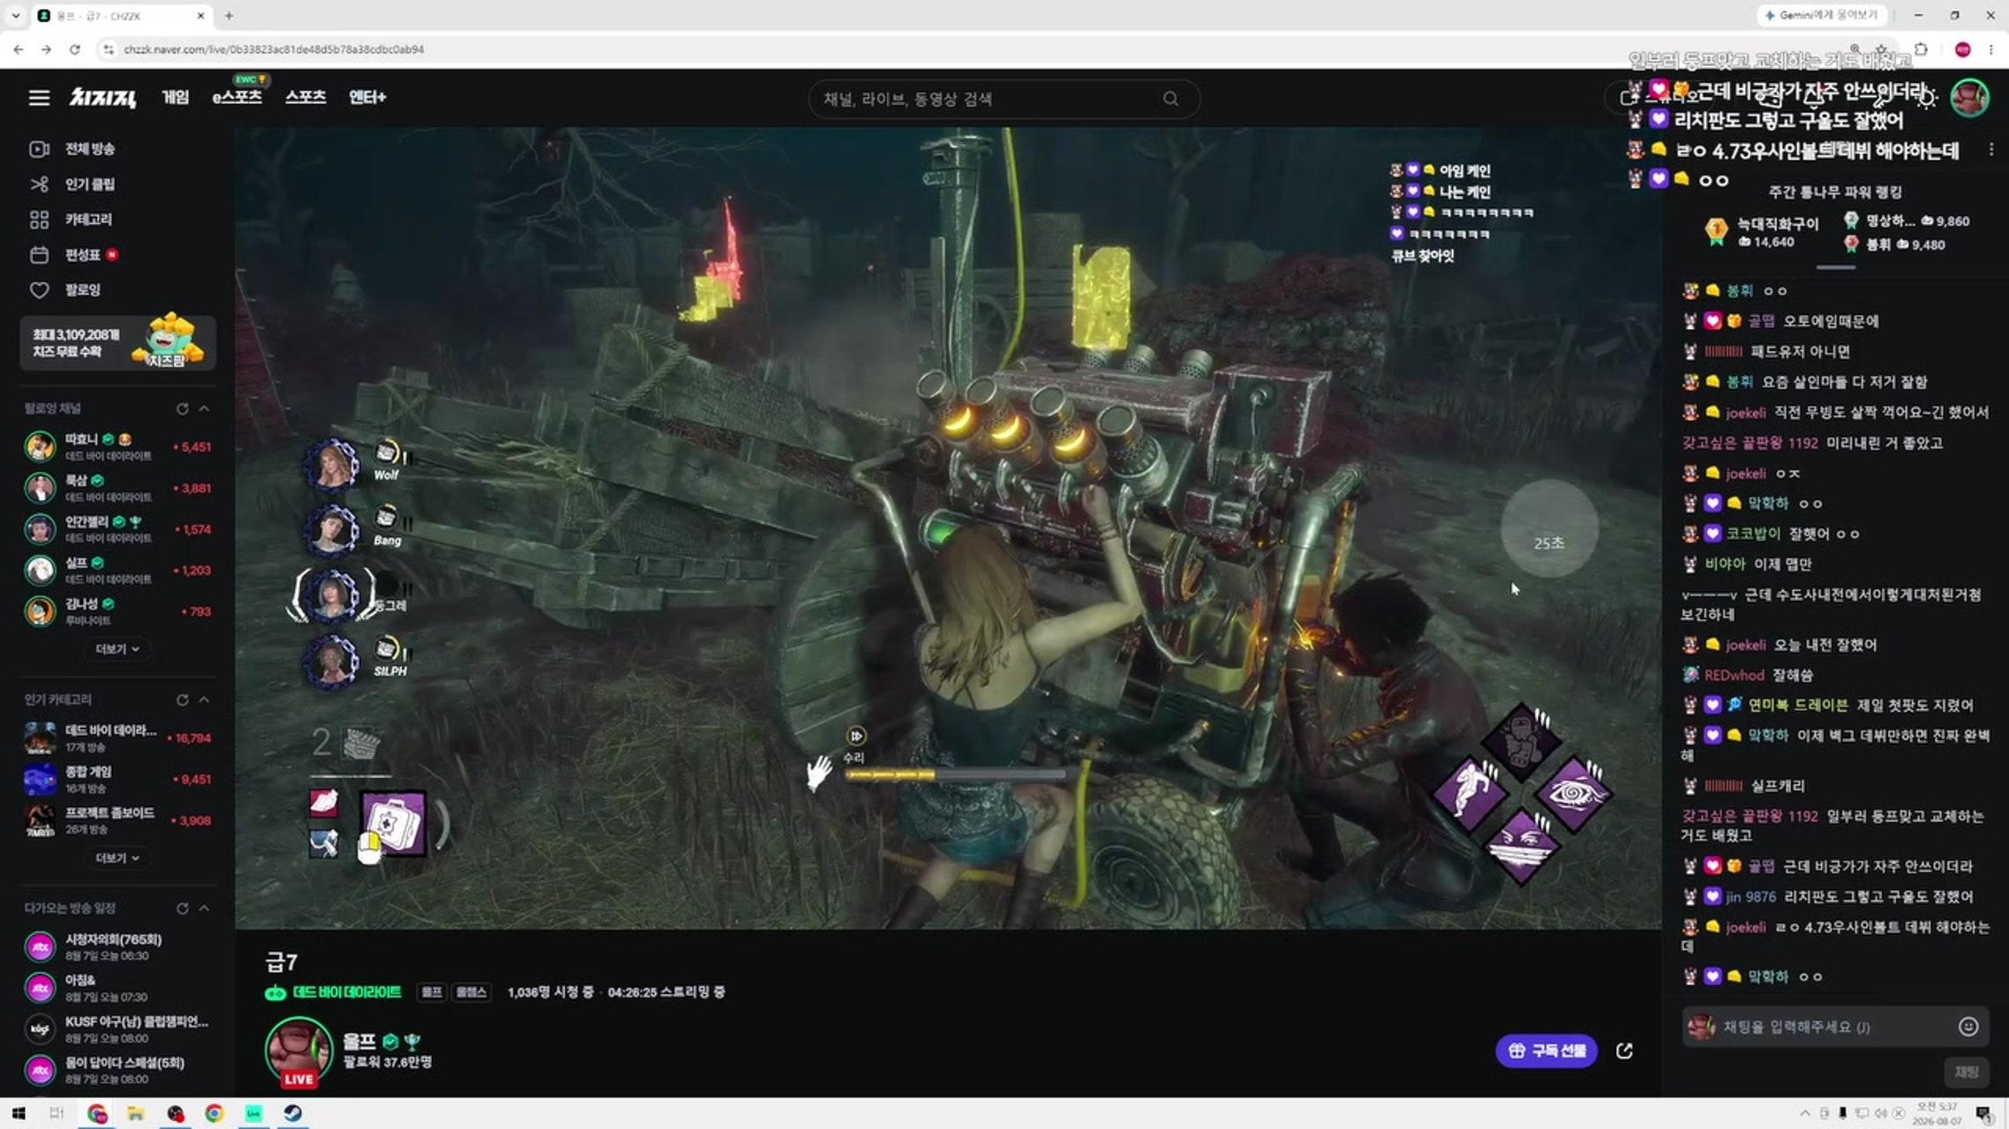Viewport: 2009px width, 1129px height.
Task: Open the 치즈 무료 수확 banner
Action: (117, 342)
